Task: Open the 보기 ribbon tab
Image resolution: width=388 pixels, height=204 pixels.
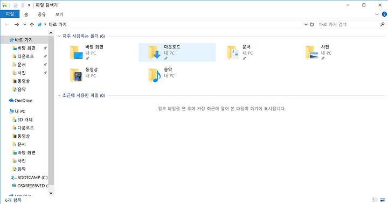Action: coord(59,15)
